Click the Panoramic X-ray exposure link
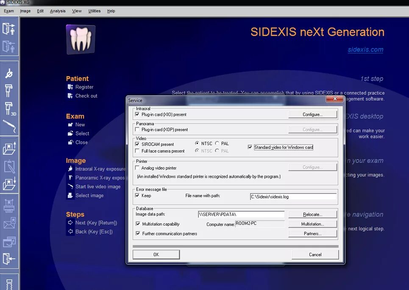Image resolution: width=409 pixels, height=290 pixels. (x=100, y=178)
